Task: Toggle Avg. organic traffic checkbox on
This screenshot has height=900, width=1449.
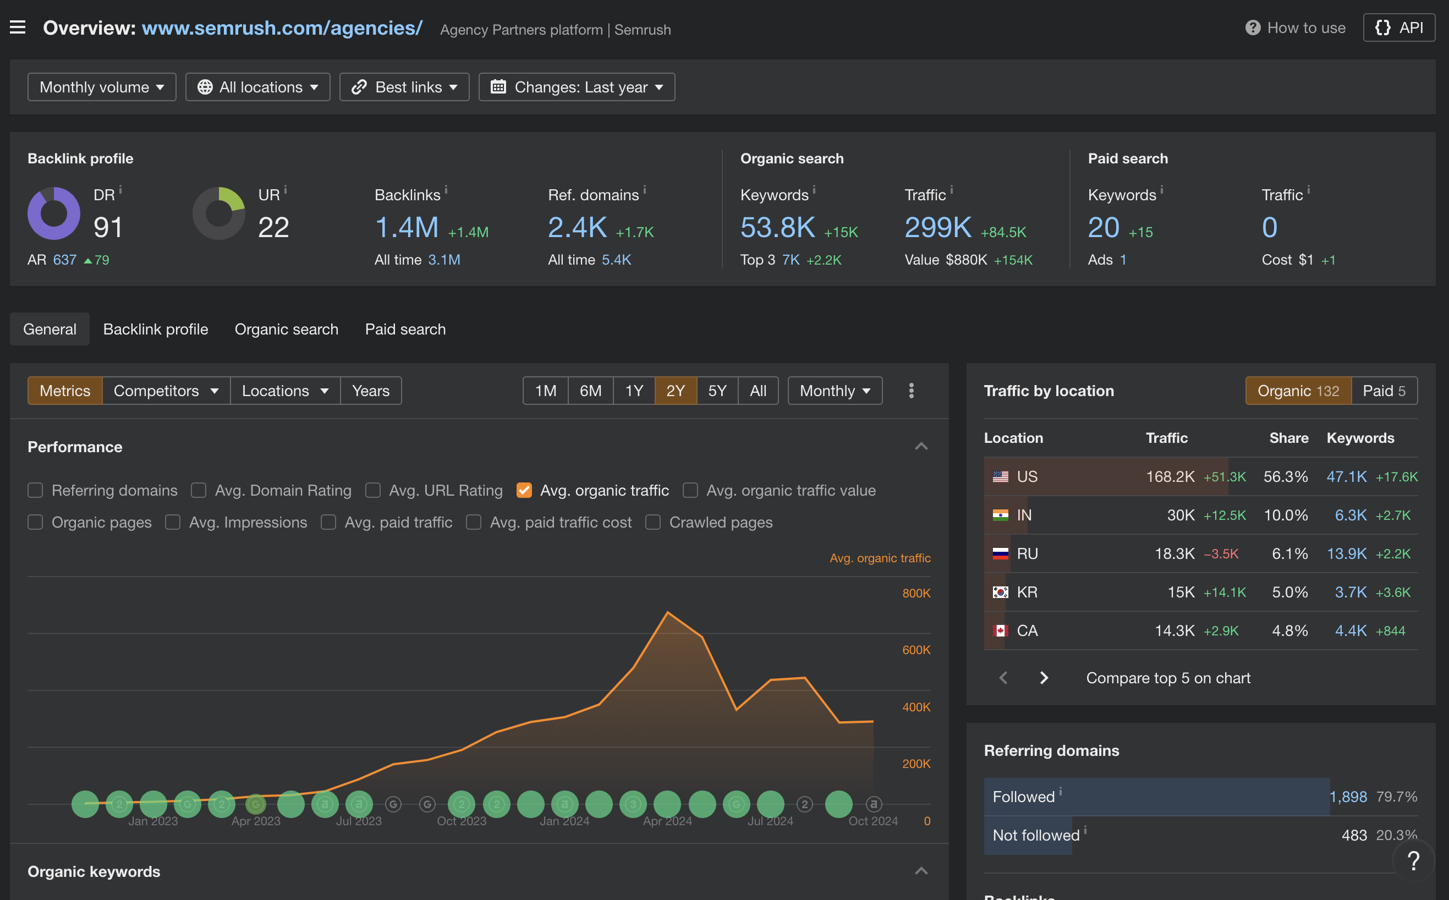Action: point(523,489)
